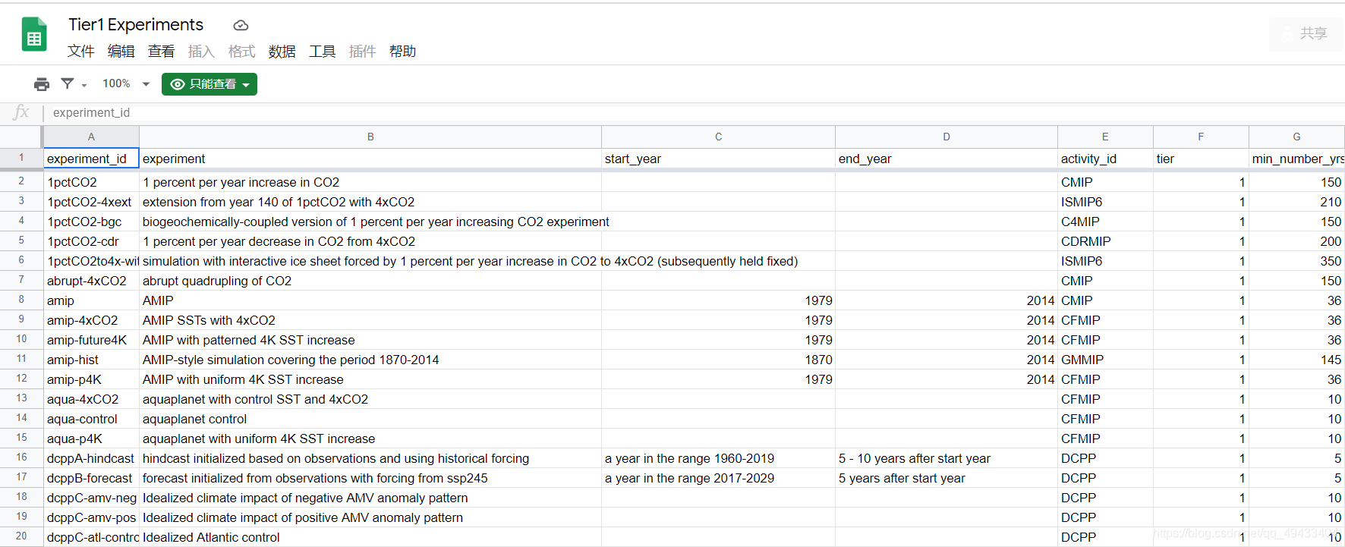Click the 'start_year' header cell

pyautogui.click(x=718, y=158)
